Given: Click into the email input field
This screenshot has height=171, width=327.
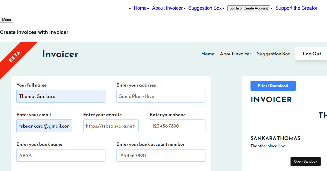Looking at the screenshot, I should [44, 126].
